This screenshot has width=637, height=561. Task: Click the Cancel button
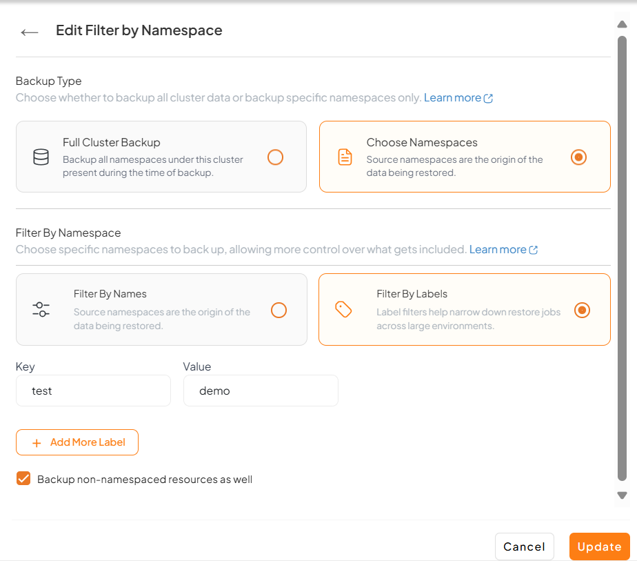coord(525,547)
